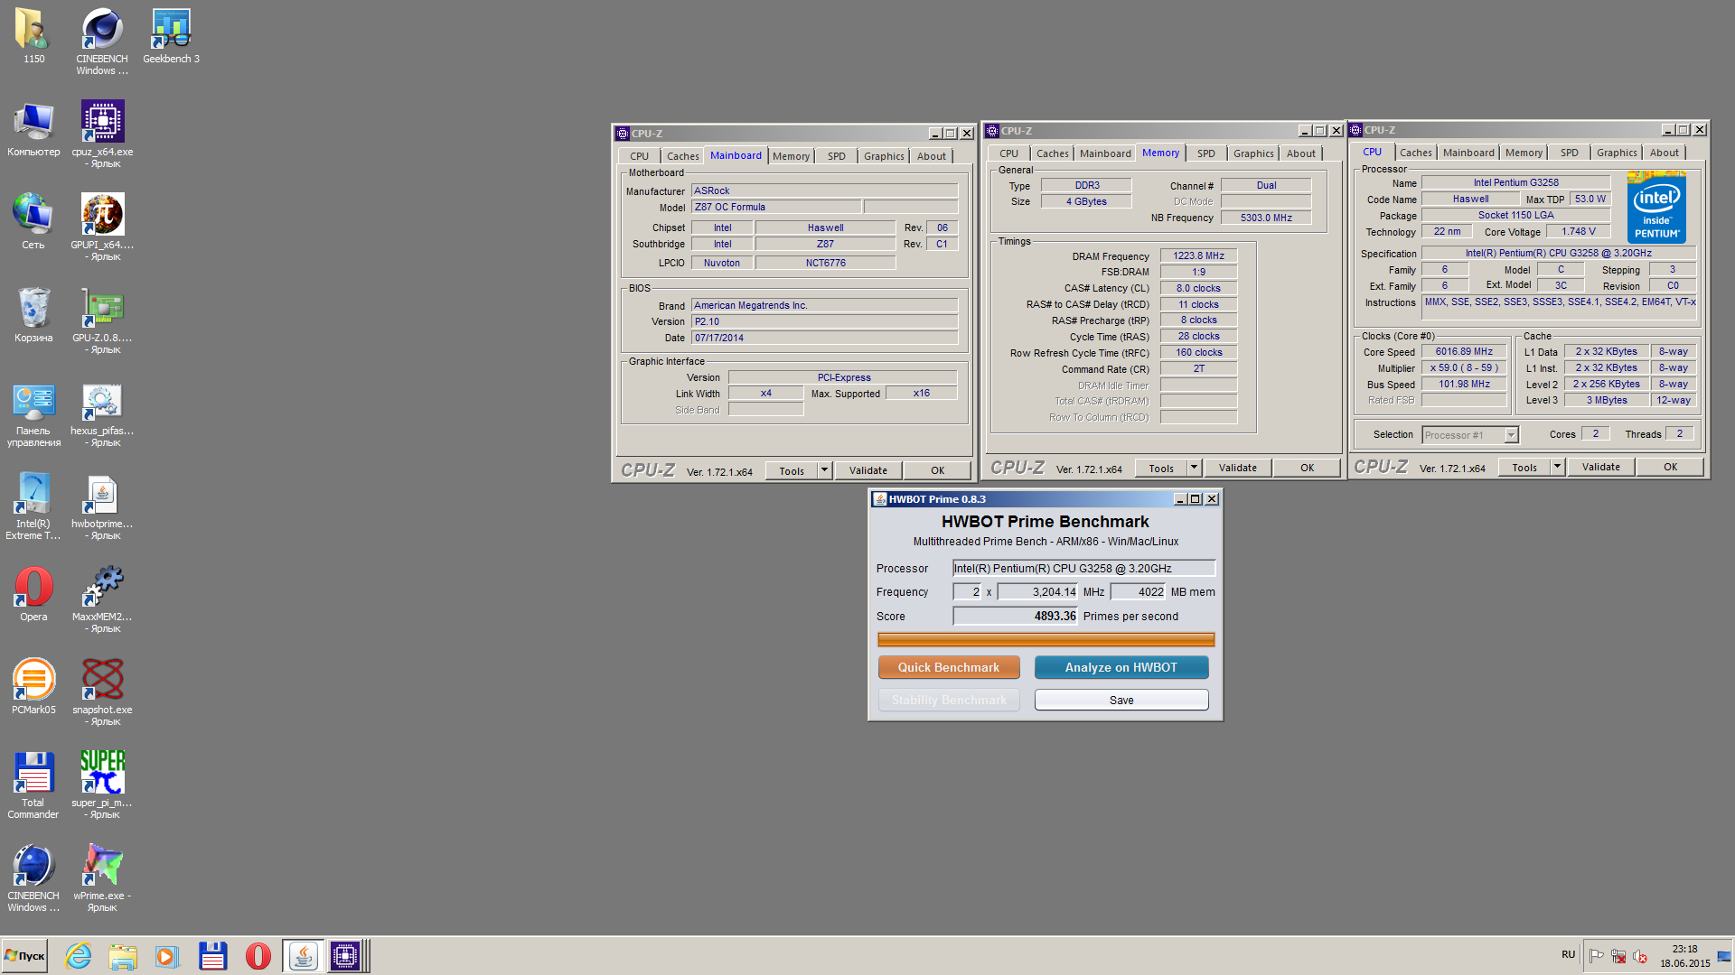Click the frequency field showing 3,204.14
This screenshot has width=1735, height=975.
1037,591
